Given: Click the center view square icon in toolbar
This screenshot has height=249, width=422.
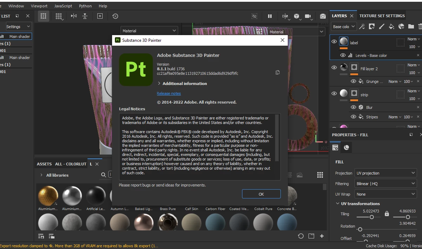Looking at the screenshot, I should click(100, 16).
